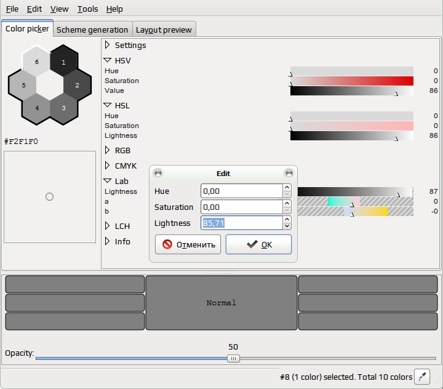Collapse the Lab section

pos(107,180)
